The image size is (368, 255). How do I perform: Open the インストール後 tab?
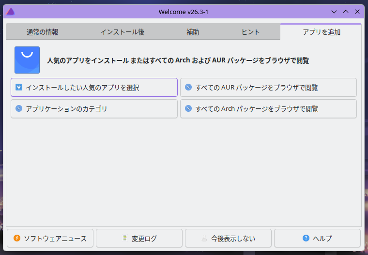click(x=123, y=32)
